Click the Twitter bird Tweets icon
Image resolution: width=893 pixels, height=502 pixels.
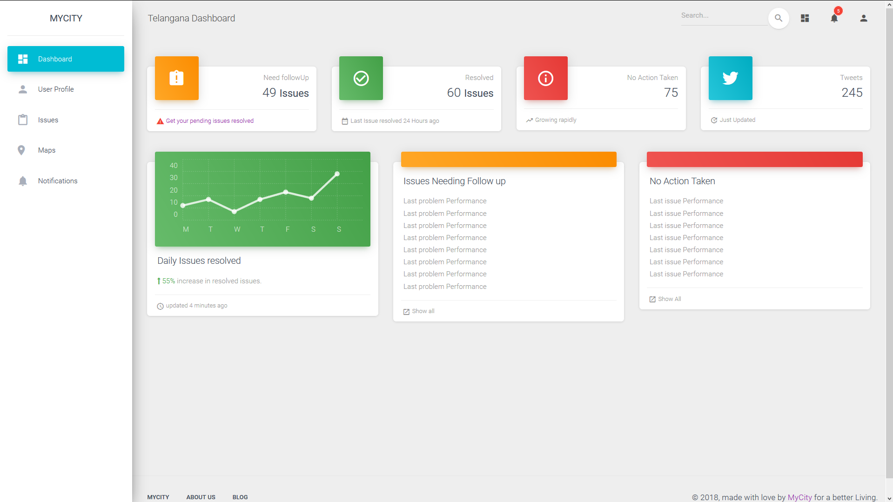pos(730,78)
